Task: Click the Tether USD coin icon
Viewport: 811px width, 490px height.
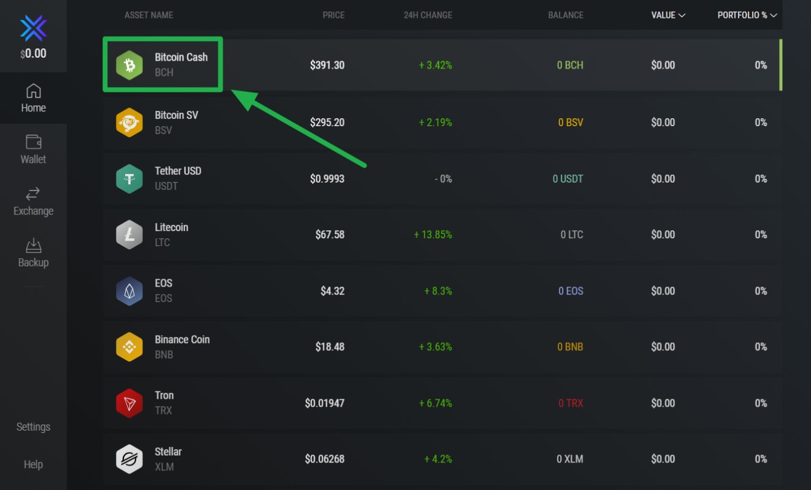Action: coord(129,179)
